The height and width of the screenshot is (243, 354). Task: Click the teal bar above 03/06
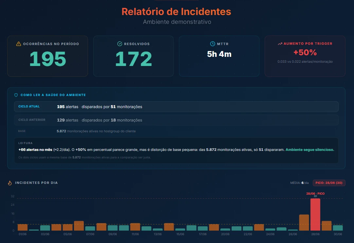point(45,228)
